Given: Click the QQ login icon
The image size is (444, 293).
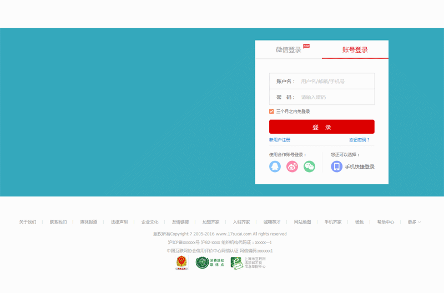Looking at the screenshot, I should [x=275, y=166].
